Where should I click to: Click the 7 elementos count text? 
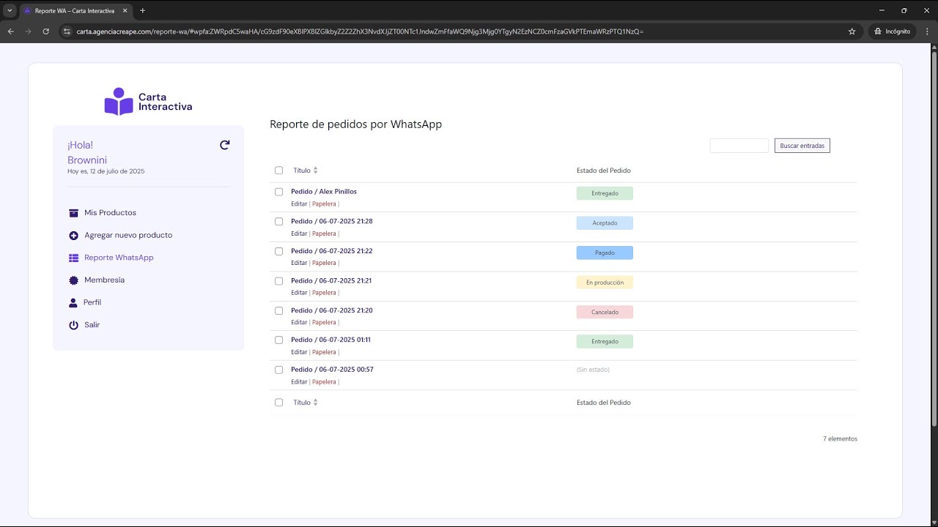point(840,439)
